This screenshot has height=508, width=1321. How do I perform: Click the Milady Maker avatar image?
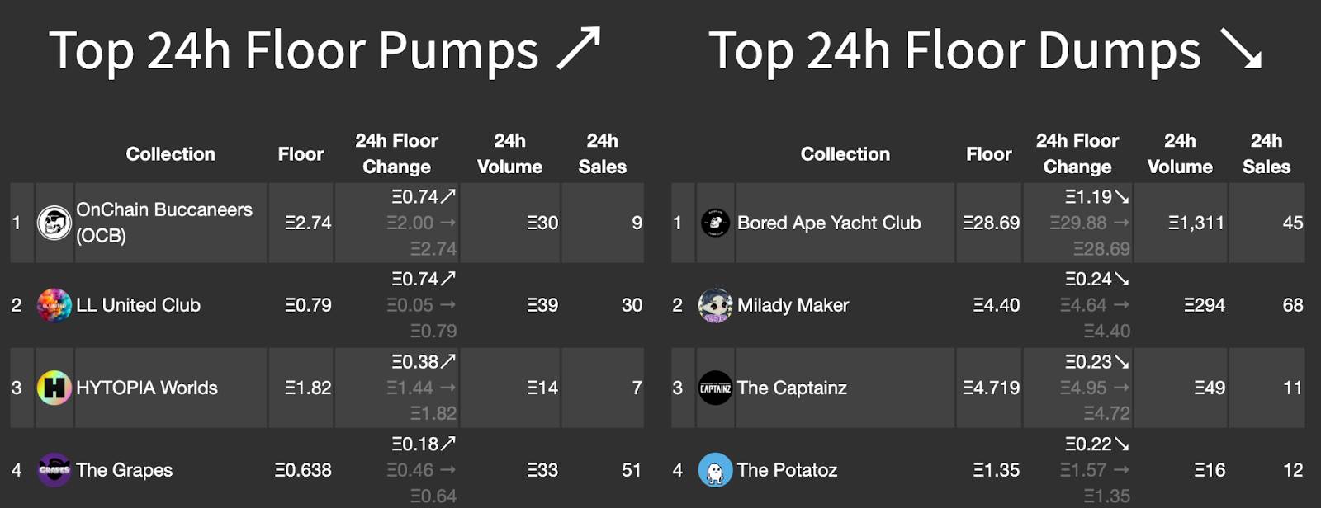coord(715,305)
